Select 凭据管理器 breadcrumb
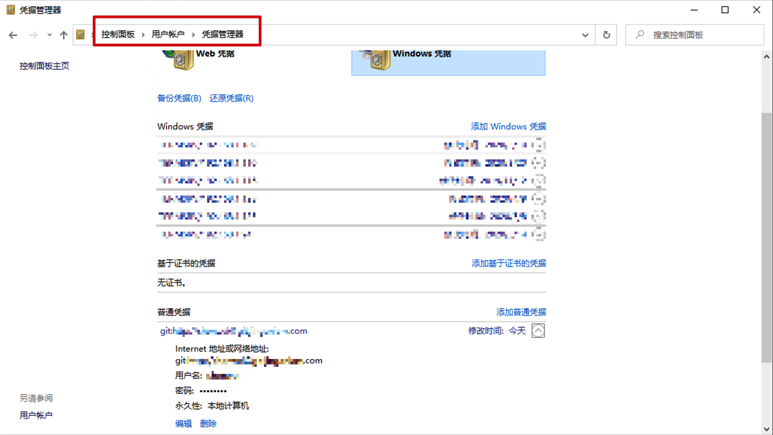 (222, 34)
